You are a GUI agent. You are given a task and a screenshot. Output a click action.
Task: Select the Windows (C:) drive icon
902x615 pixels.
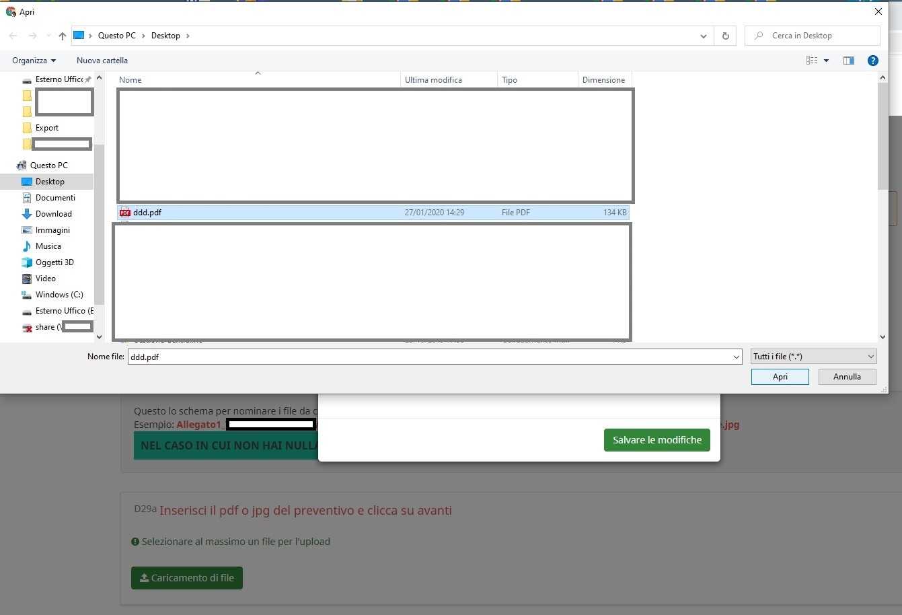[x=27, y=295]
